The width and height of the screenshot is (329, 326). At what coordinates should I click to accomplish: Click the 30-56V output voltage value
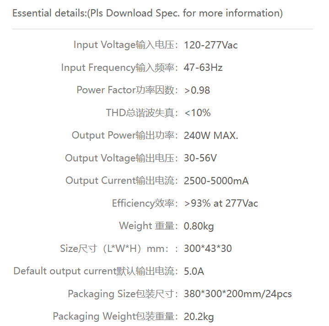click(200, 158)
